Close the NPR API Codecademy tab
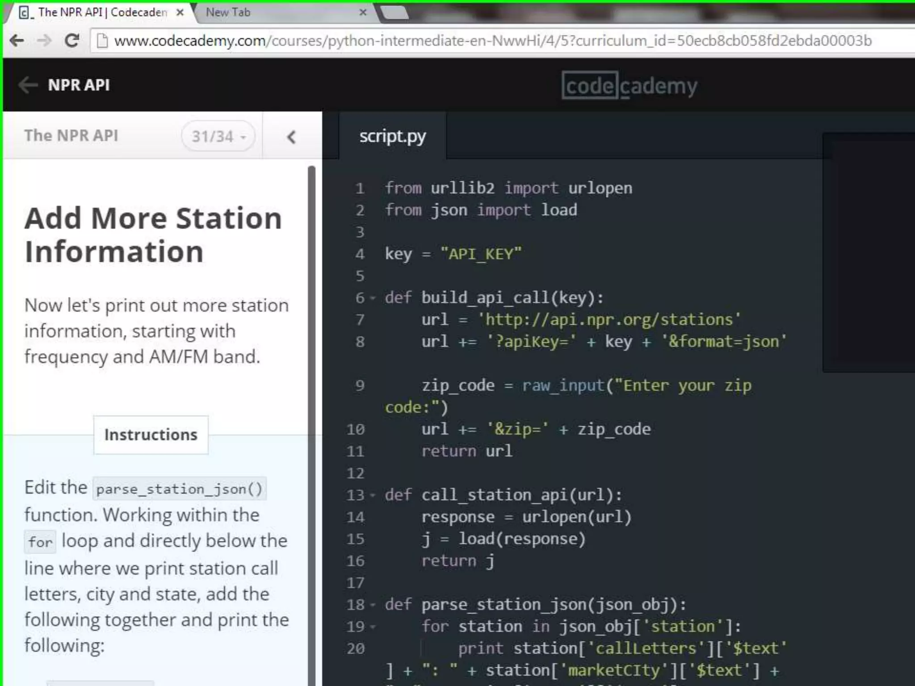 click(180, 13)
